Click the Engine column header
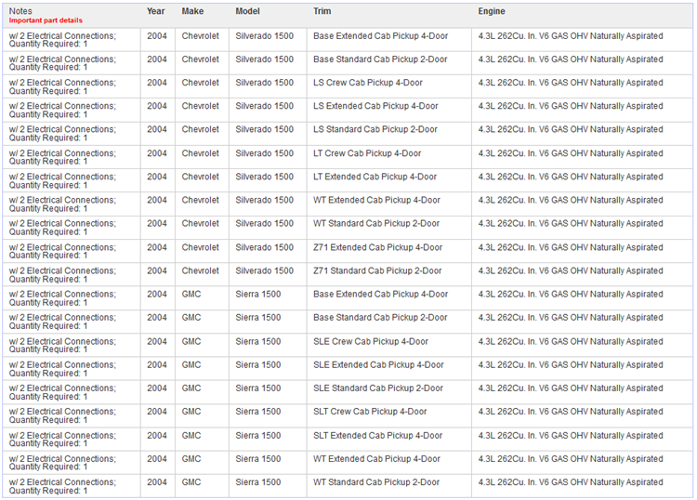This screenshot has height=500, width=697. 492,11
